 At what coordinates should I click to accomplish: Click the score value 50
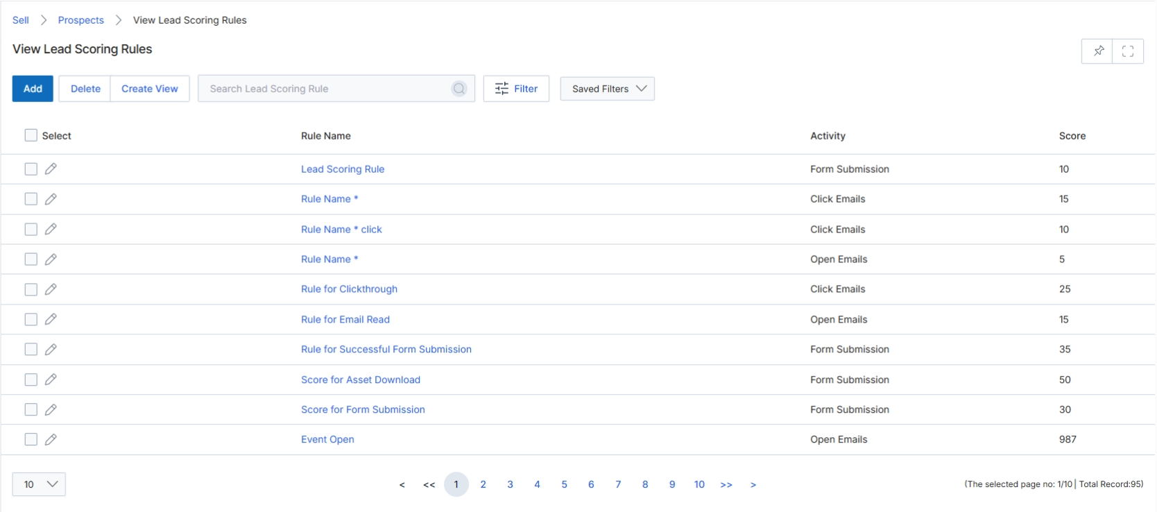[1065, 380]
